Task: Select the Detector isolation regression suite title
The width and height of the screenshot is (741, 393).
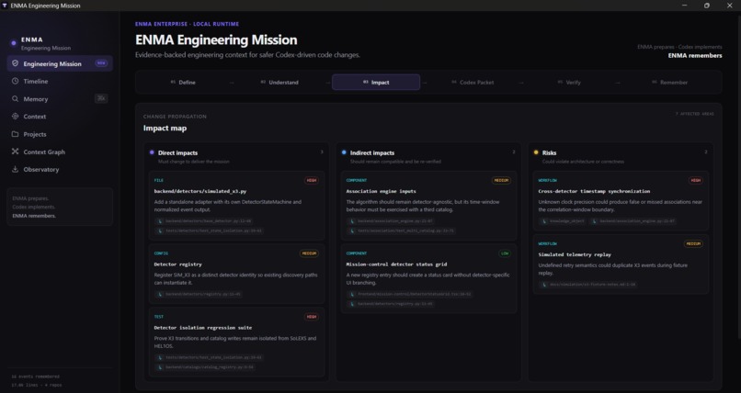Action: [x=203, y=328]
